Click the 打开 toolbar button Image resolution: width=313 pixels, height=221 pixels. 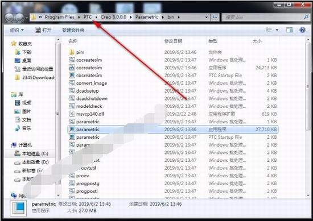(43, 30)
